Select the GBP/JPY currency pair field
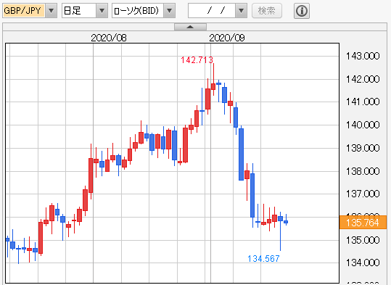Viewport: 391px width, 285px height. point(24,11)
